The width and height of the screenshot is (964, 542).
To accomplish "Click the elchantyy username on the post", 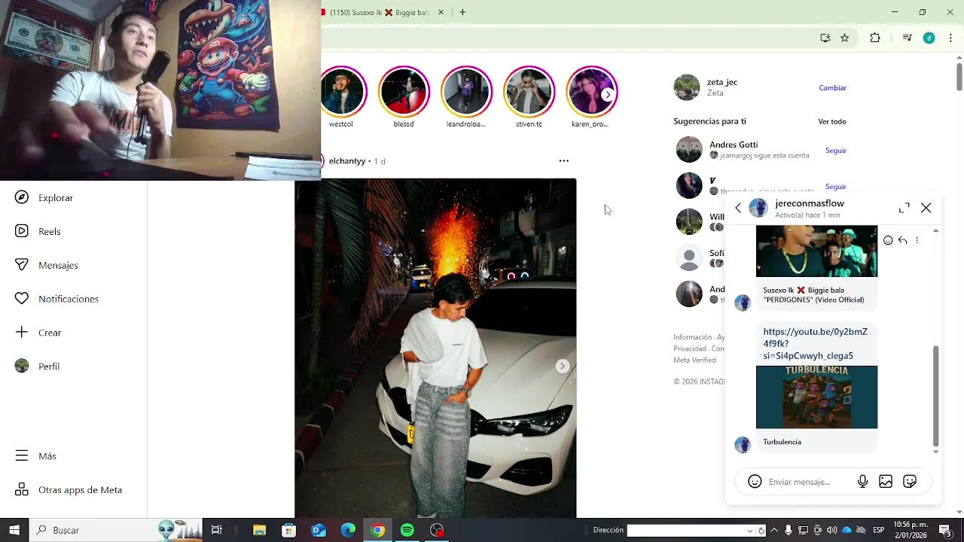I will pos(347,161).
